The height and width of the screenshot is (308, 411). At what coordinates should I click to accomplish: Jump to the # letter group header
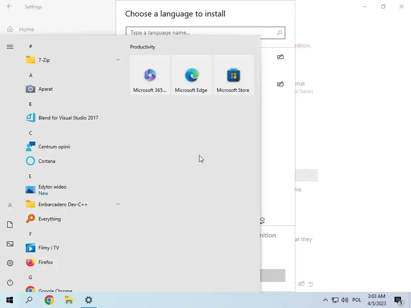click(x=31, y=46)
